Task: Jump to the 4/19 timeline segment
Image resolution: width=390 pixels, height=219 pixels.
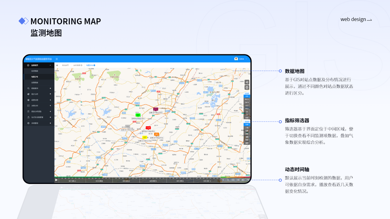Action: (x=126, y=180)
